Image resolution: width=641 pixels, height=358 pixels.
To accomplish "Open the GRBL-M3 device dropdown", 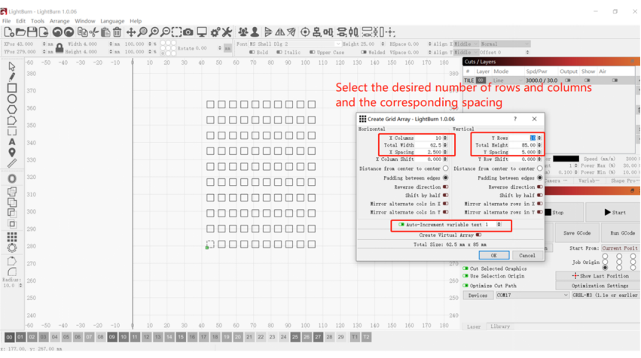I will click(605, 295).
